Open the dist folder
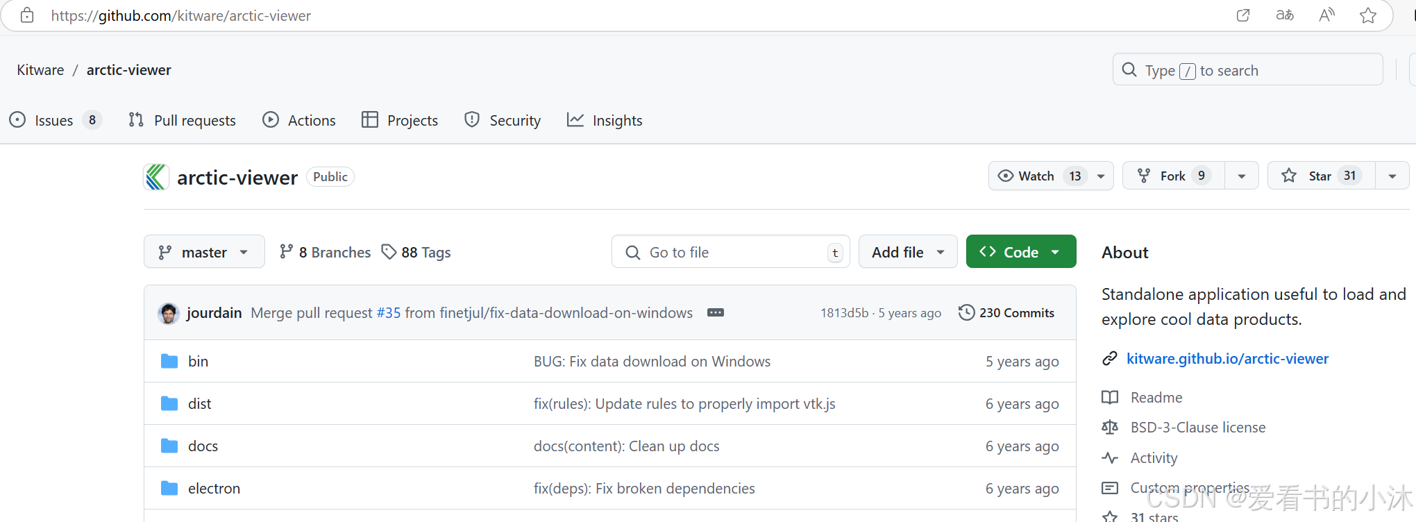The width and height of the screenshot is (1416, 522). (199, 403)
